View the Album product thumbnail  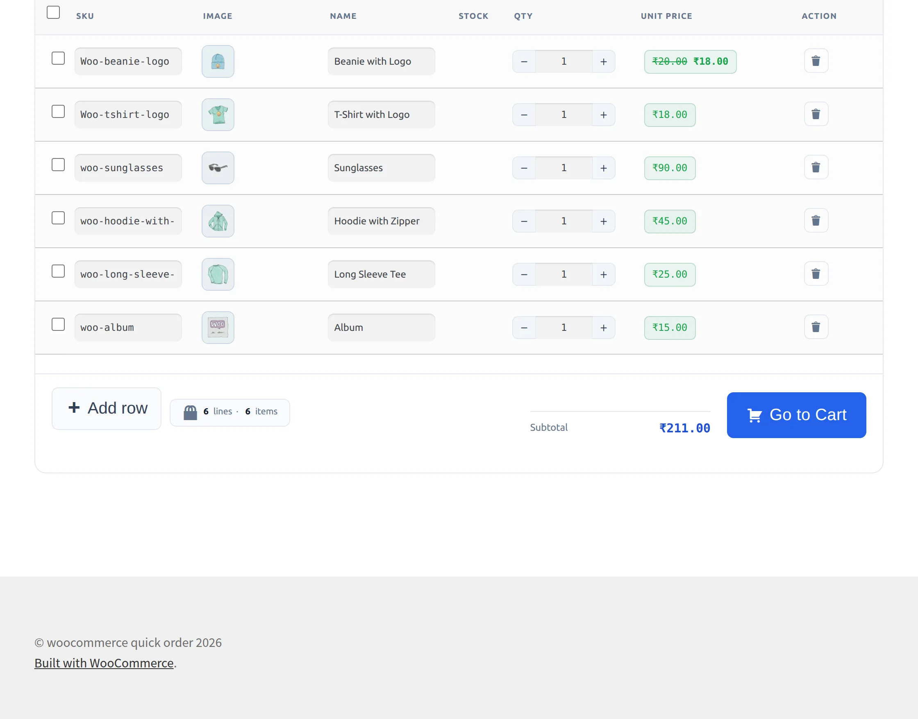[218, 328]
